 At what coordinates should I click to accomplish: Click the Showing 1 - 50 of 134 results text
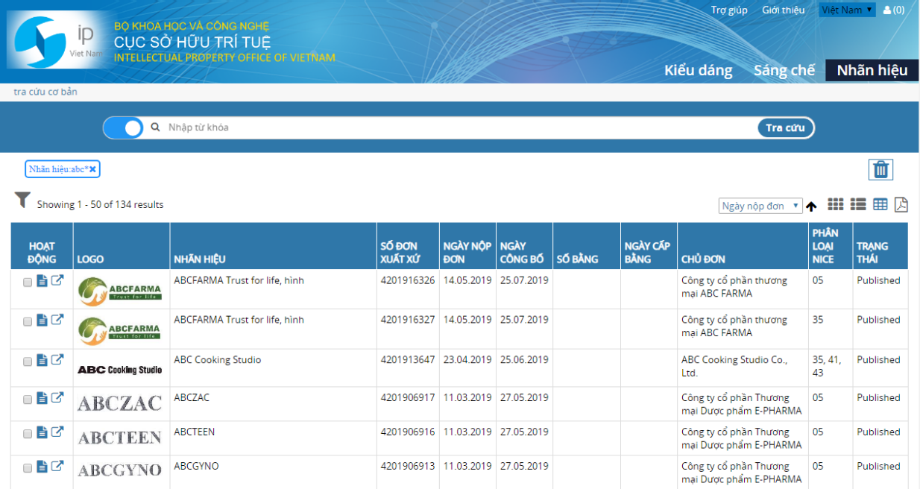100,204
